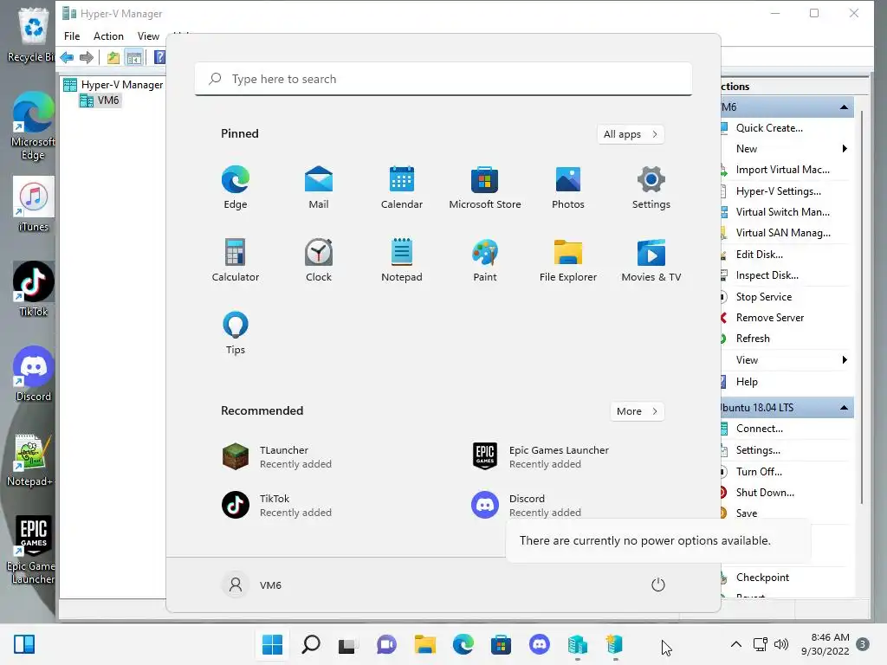Collapse the Ubuntu 18.04 LTS actions section

844,408
